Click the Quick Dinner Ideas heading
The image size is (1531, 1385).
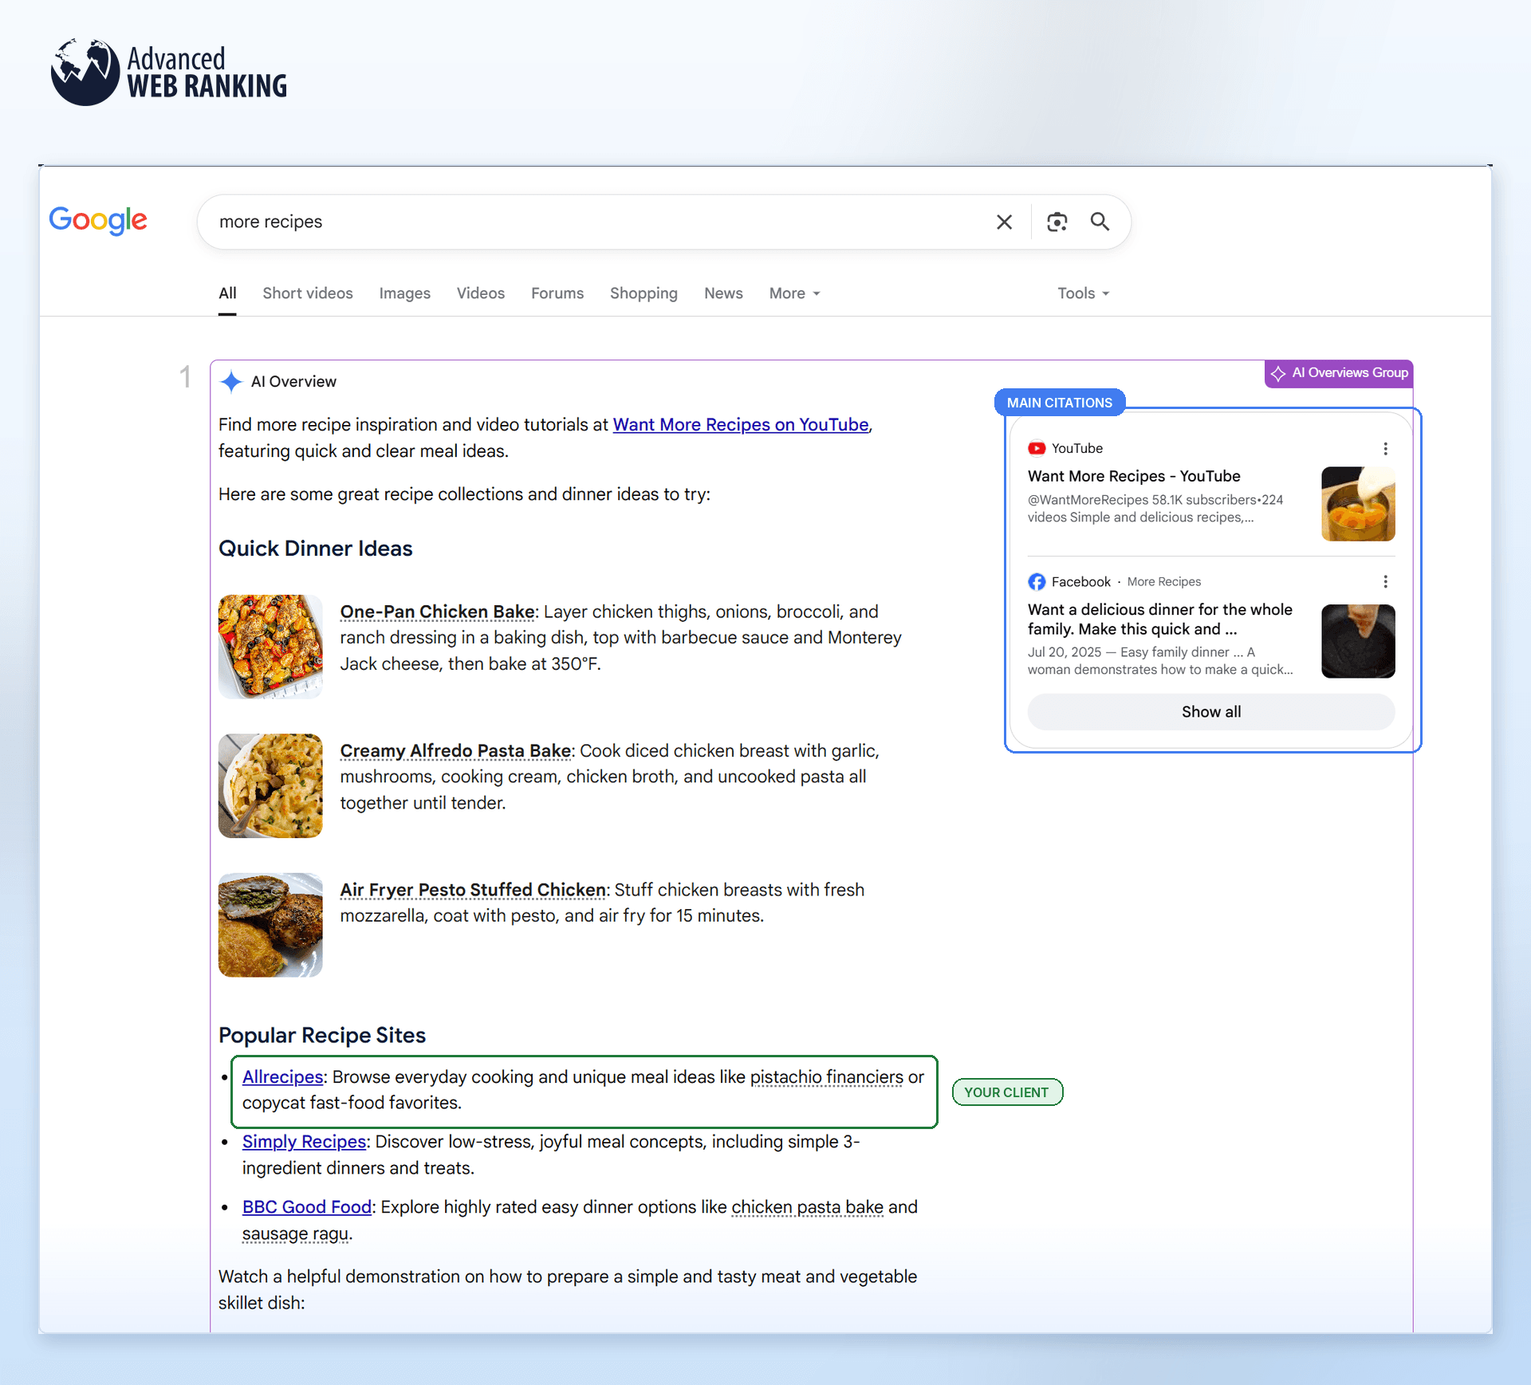[x=316, y=549]
